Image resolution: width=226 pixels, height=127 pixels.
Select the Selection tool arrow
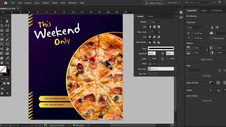pyautogui.click(x=2, y=21)
